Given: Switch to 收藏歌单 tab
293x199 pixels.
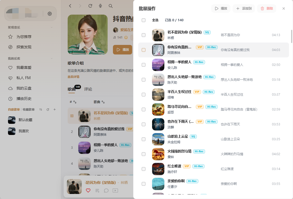Looking at the screenshot, I should 29,109.
